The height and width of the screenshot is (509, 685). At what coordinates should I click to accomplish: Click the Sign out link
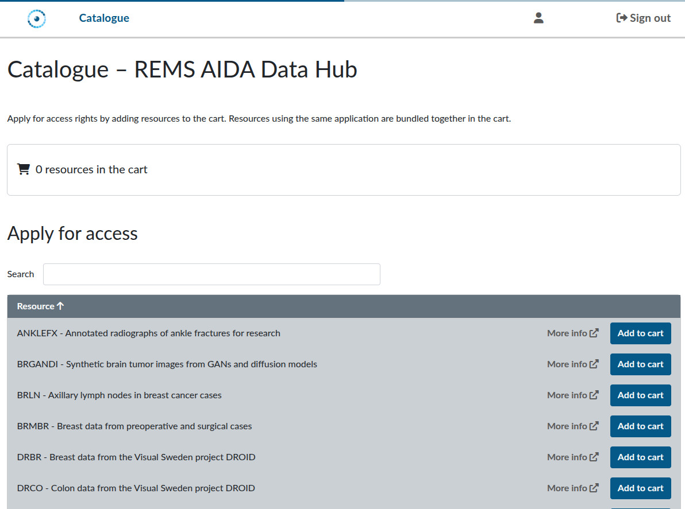coord(643,18)
